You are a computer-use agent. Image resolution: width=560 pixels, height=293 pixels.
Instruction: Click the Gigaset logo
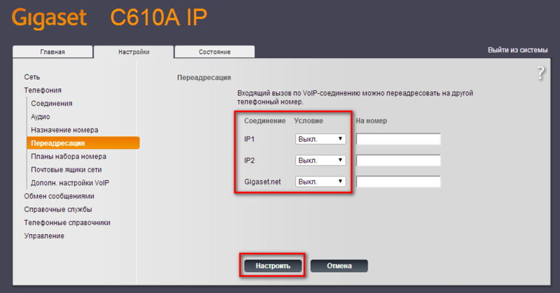click(x=49, y=18)
